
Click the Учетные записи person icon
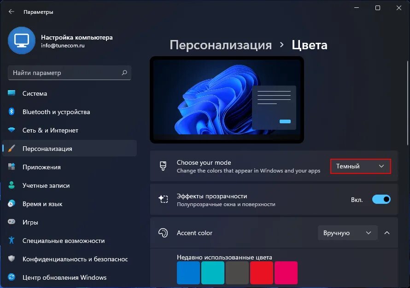pyautogui.click(x=12, y=185)
